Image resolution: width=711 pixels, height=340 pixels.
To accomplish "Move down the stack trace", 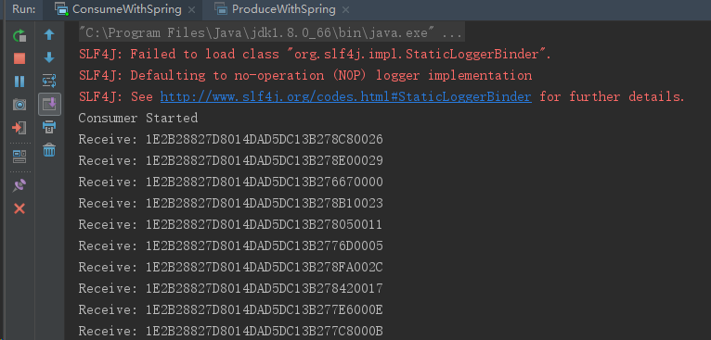I will pyautogui.click(x=49, y=57).
